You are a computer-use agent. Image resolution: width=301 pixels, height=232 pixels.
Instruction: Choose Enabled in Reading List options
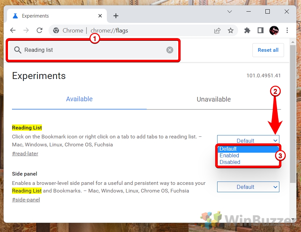click(x=248, y=156)
